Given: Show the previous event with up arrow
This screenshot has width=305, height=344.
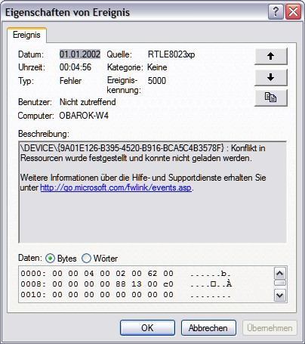Looking at the screenshot, I should (x=271, y=56).
